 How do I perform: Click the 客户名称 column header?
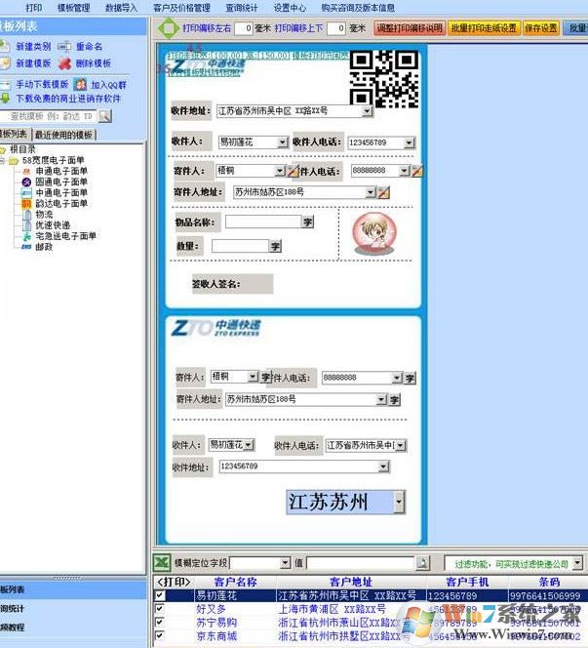point(236,582)
